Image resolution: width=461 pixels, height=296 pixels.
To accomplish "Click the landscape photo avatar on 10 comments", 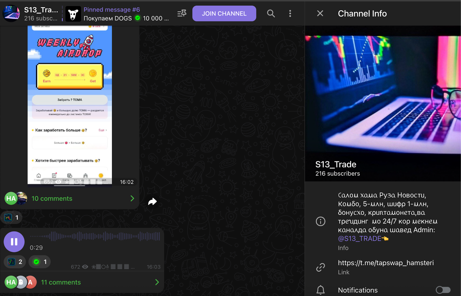I will (x=22, y=198).
